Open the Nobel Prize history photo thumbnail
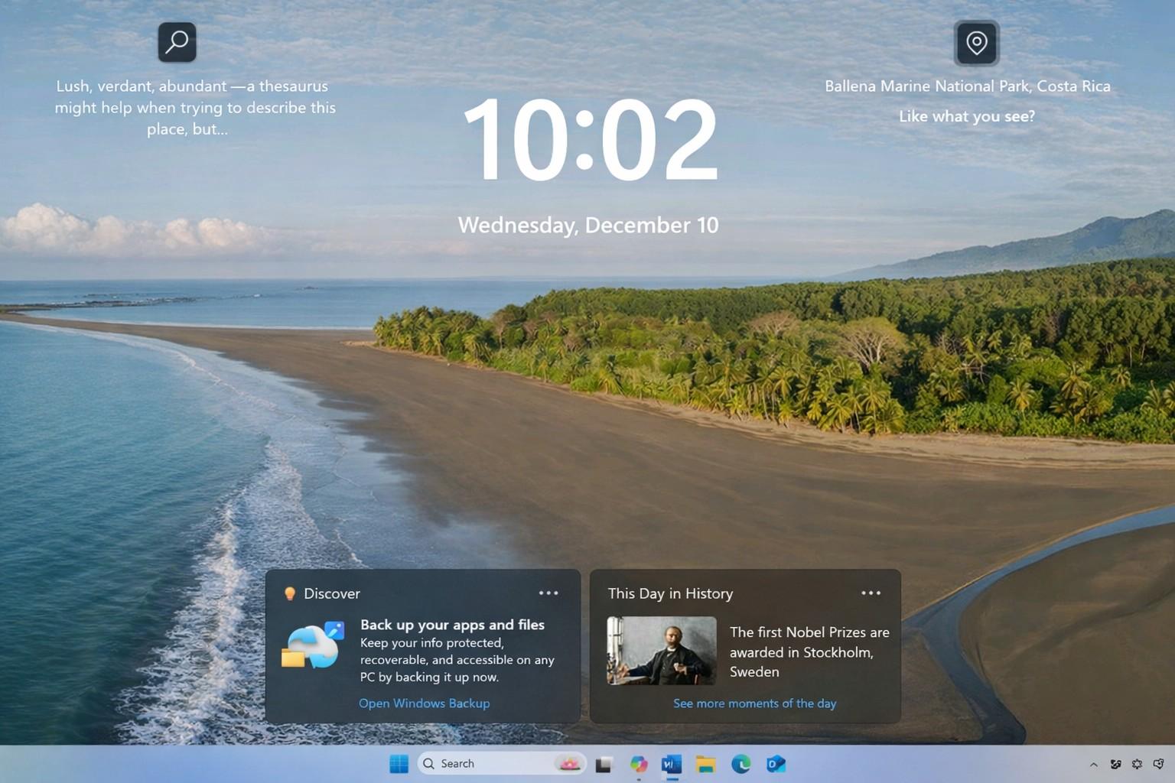This screenshot has height=783, width=1175. [x=662, y=651]
